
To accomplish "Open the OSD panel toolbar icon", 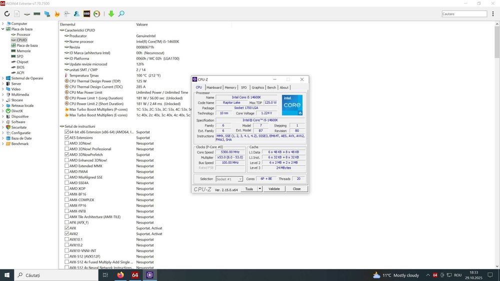I will click(86, 13).
